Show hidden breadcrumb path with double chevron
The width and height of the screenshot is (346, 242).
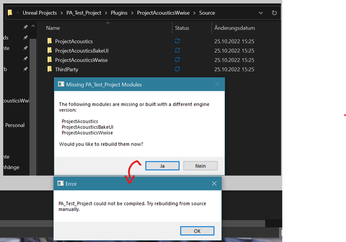18,13
